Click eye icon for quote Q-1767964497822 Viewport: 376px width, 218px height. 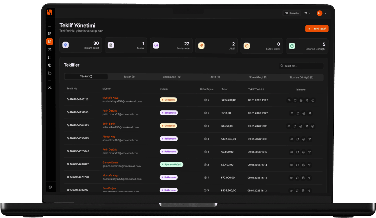coord(292,165)
